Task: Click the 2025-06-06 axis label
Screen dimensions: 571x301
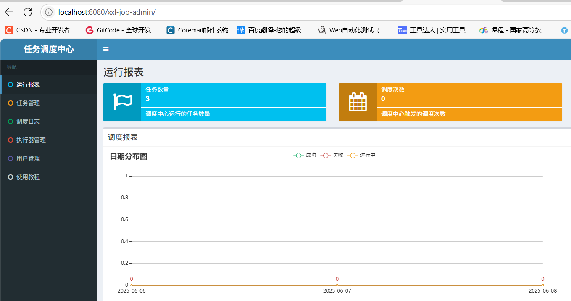Action: [132, 290]
